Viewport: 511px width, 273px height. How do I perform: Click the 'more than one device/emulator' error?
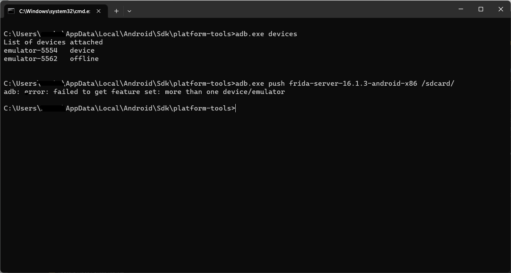coord(225,92)
